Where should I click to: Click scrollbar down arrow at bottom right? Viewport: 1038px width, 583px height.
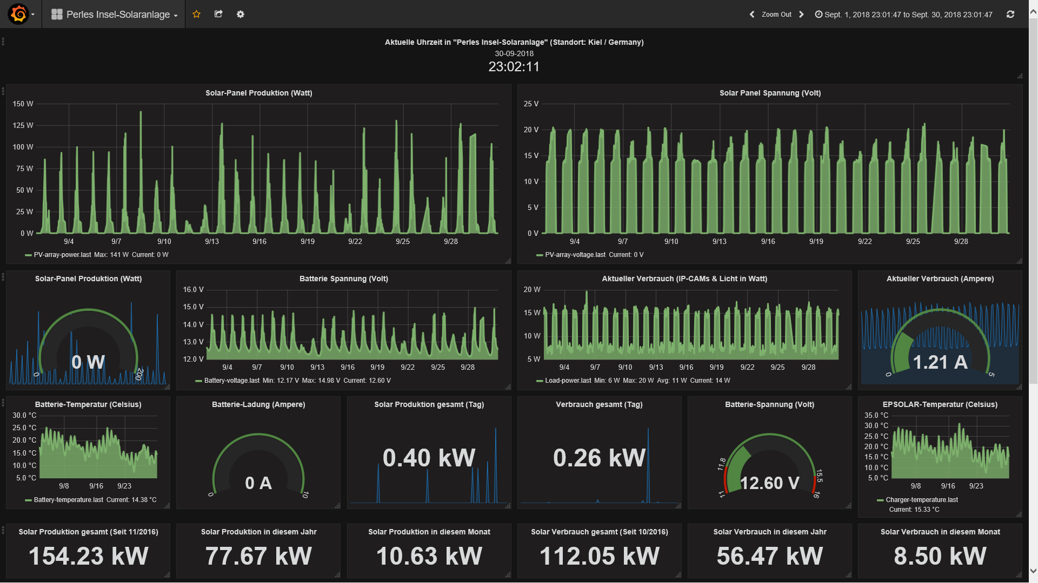pos(1033,571)
